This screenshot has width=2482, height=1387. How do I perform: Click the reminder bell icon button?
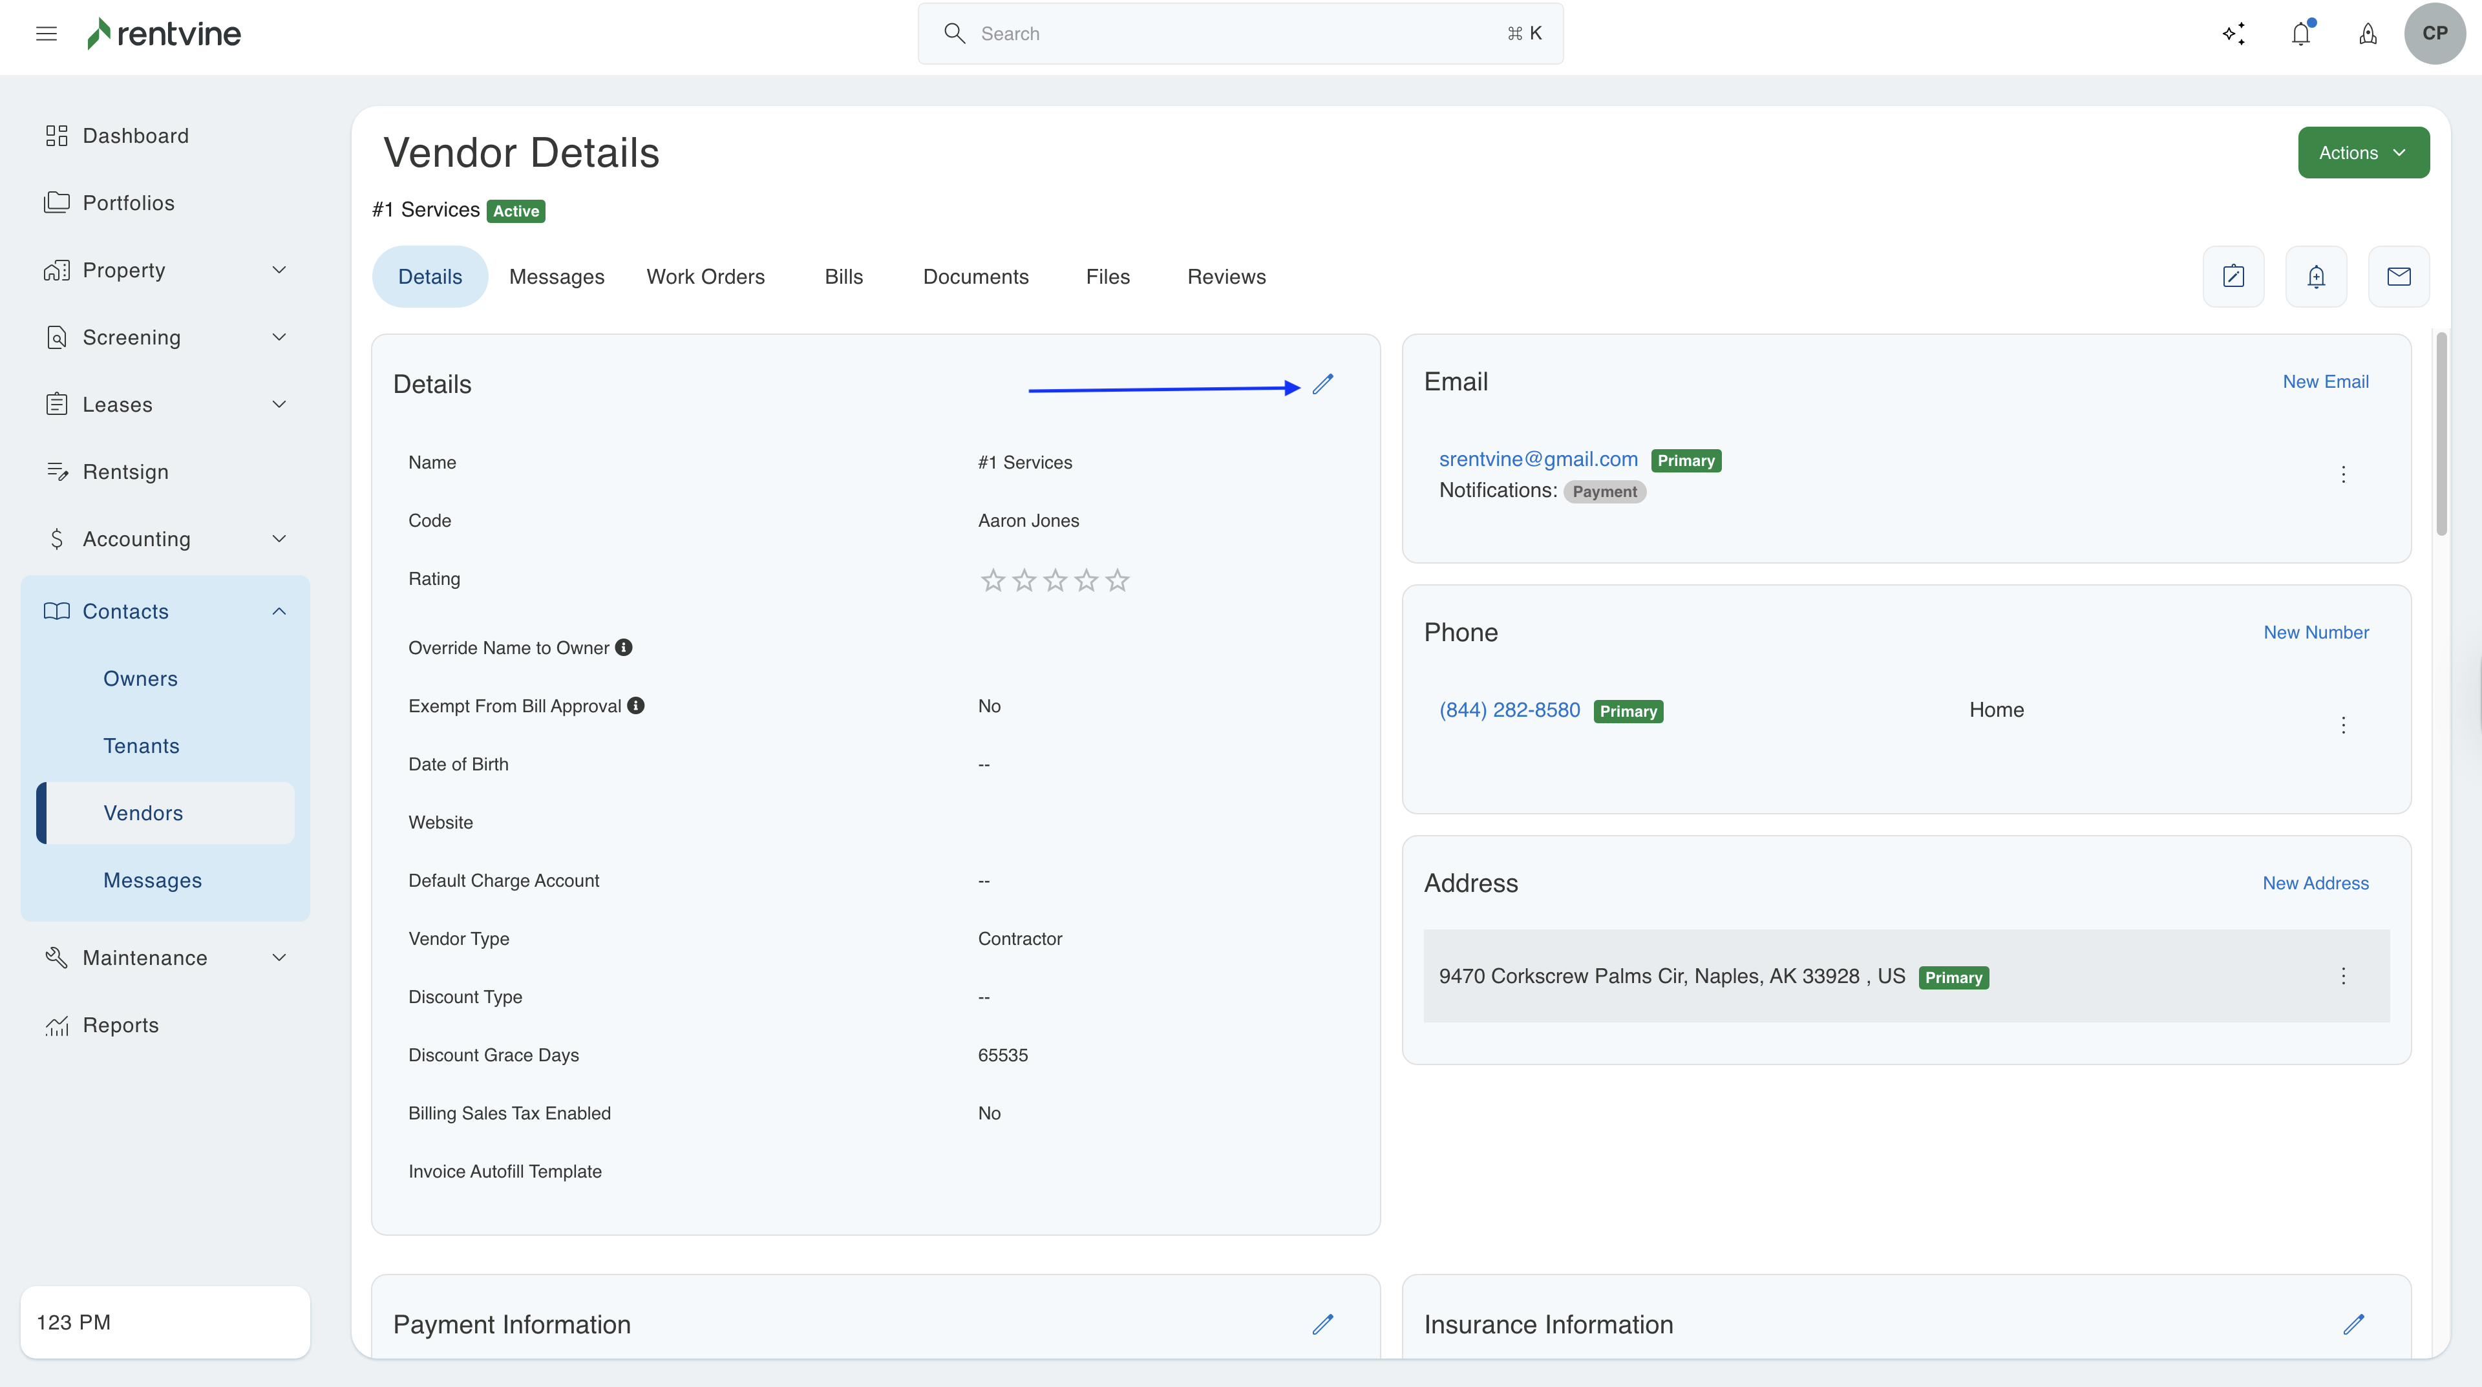2317,277
